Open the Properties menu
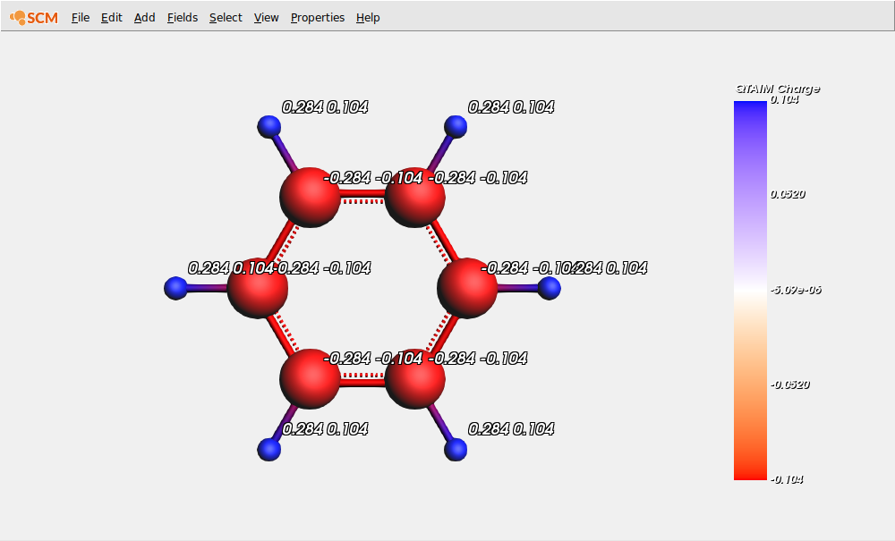 (317, 17)
